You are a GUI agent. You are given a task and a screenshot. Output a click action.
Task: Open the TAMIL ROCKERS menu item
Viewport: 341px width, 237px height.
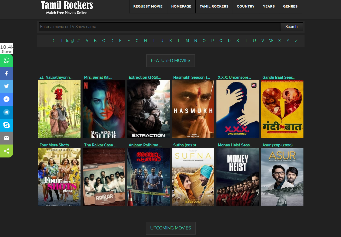214,6
